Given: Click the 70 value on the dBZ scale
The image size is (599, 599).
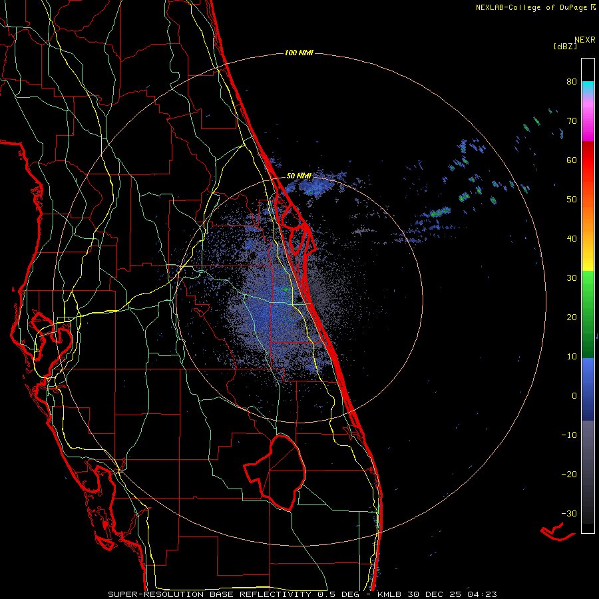Looking at the screenshot, I should pyautogui.click(x=572, y=121).
